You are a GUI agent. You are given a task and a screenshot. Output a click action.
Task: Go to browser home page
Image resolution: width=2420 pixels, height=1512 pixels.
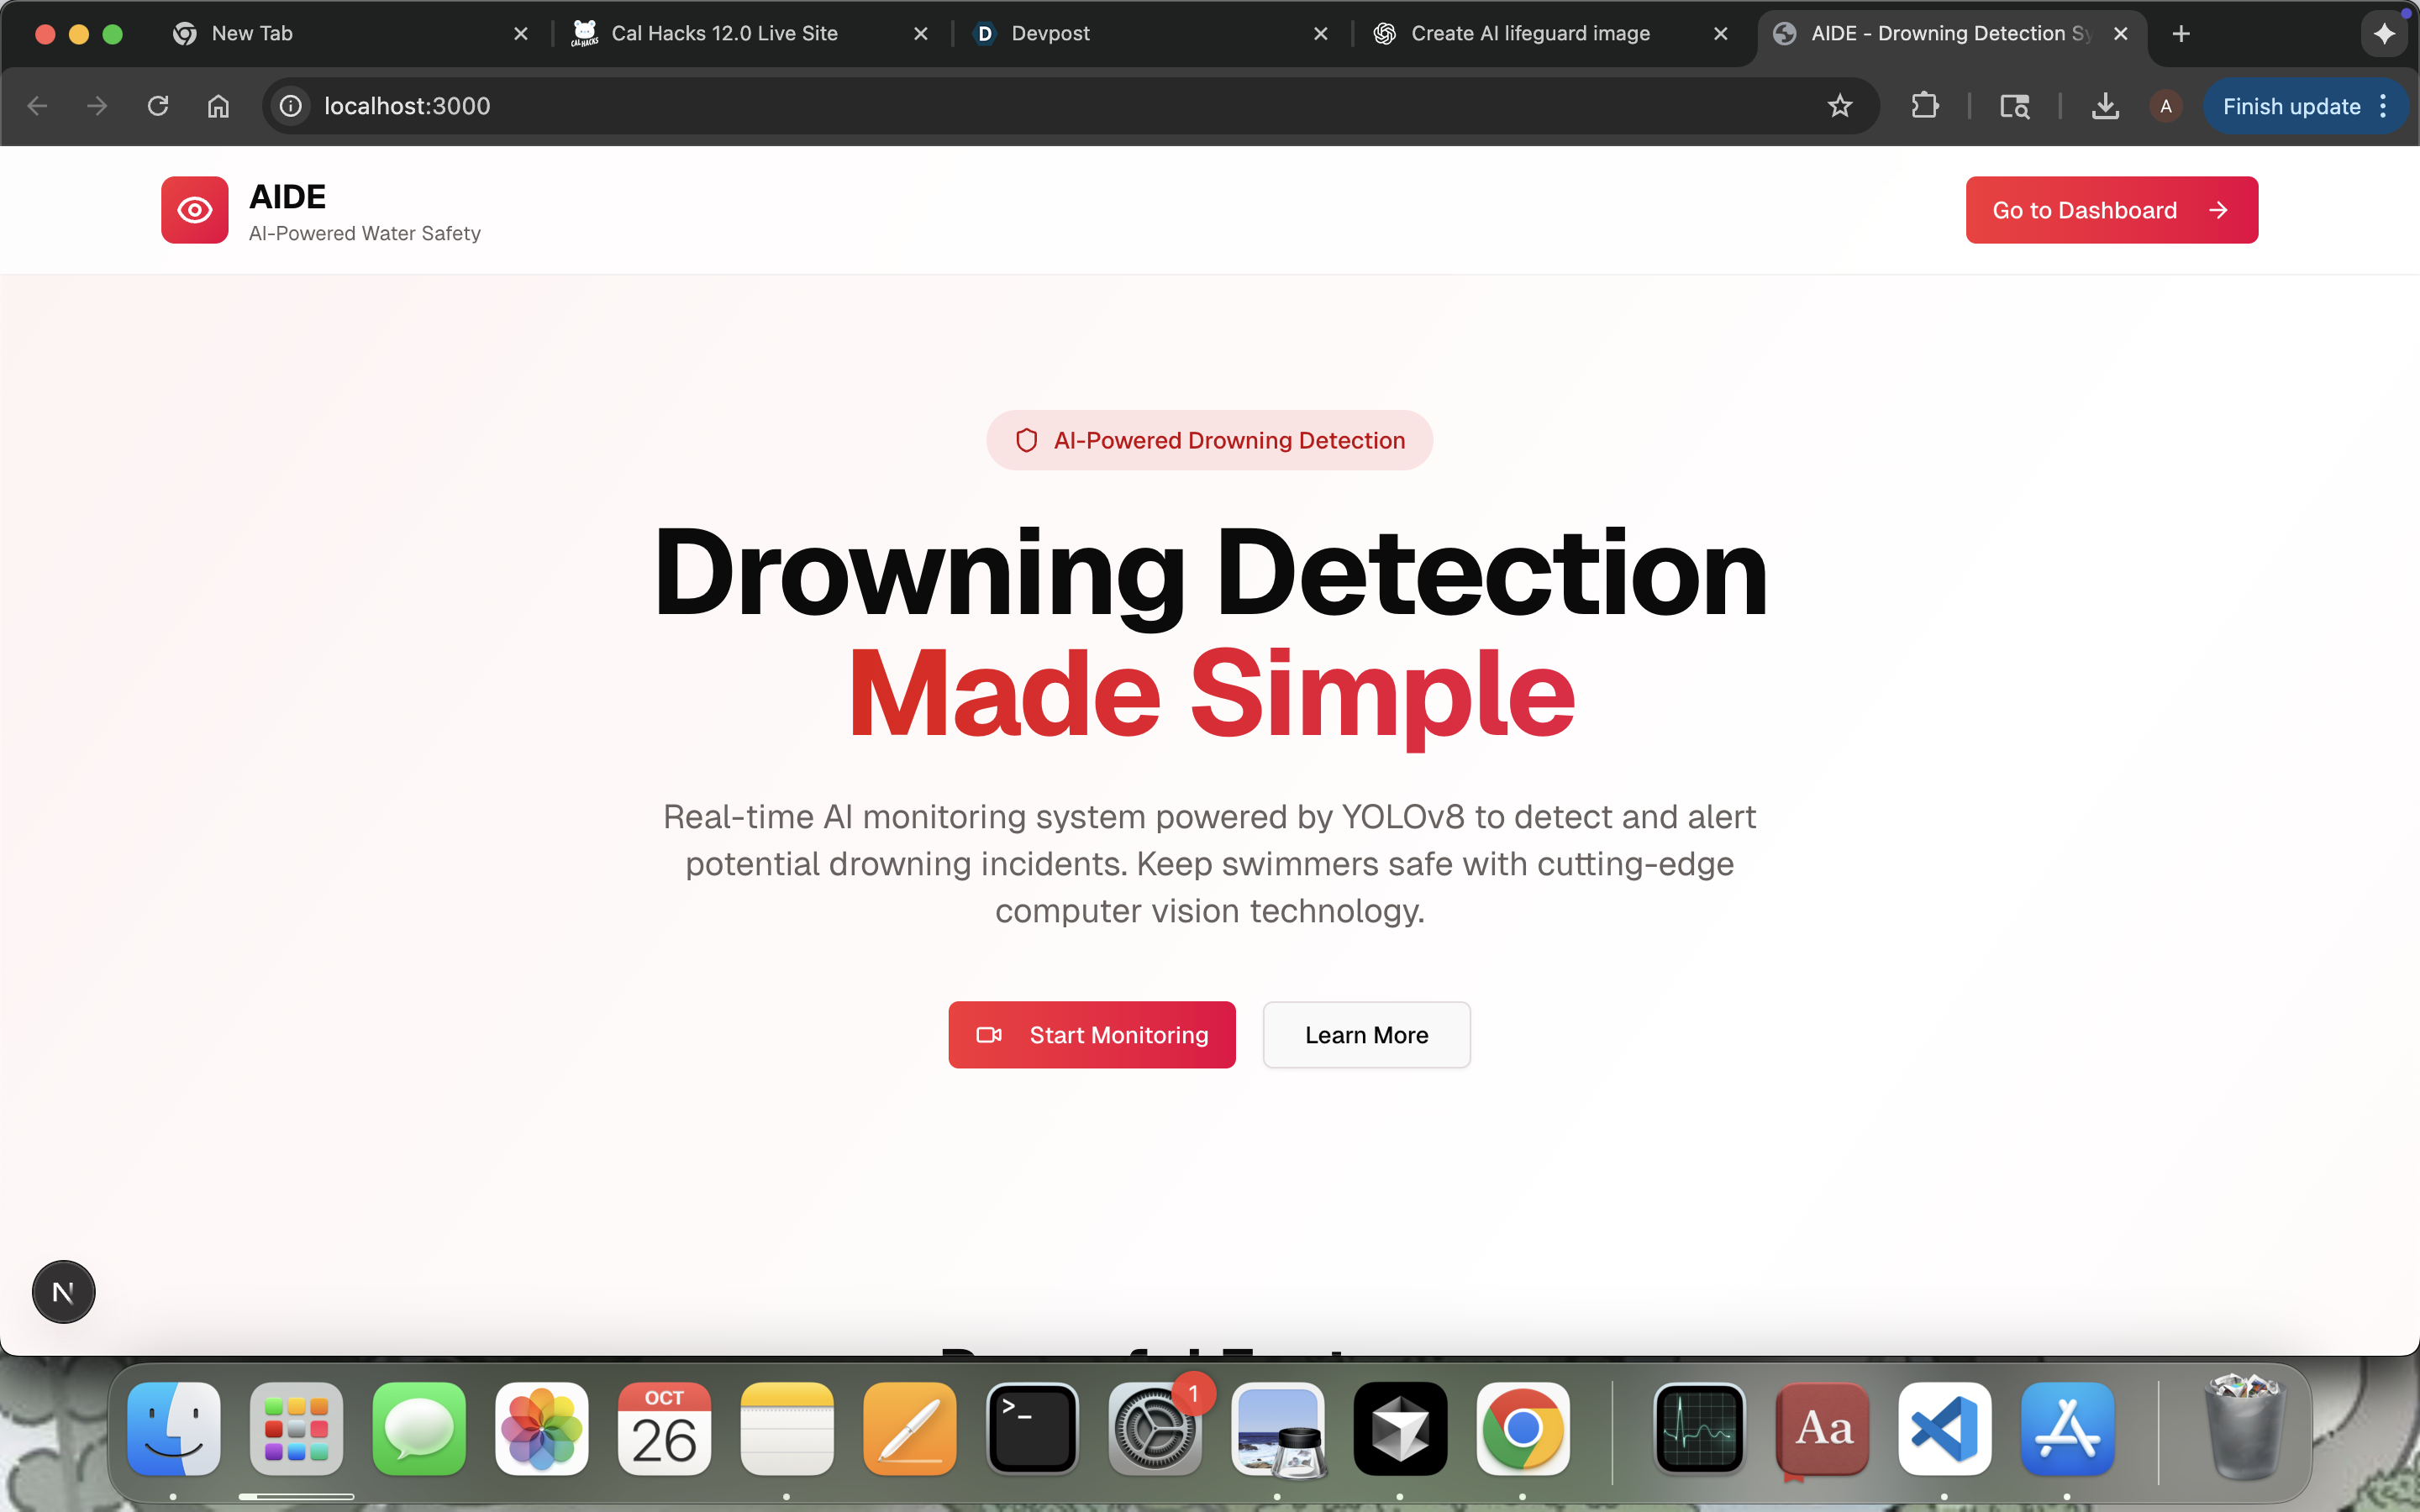[218, 106]
